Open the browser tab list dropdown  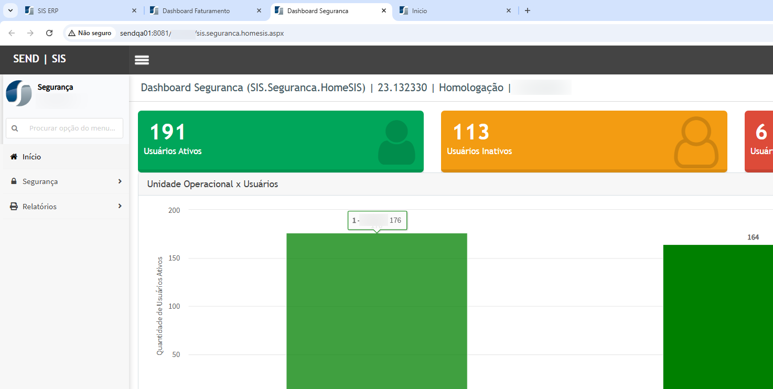coord(10,10)
